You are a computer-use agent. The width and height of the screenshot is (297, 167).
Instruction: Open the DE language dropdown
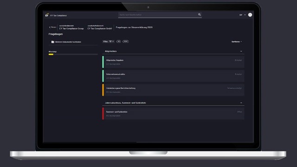[x=242, y=15]
